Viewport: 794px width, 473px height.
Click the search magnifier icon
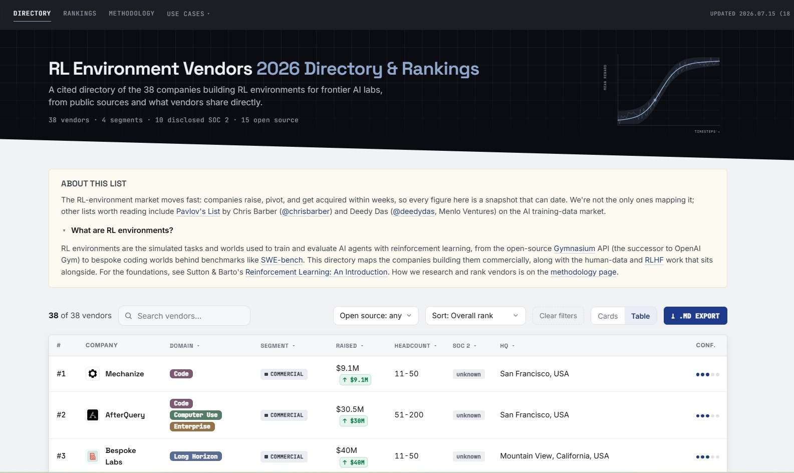(x=128, y=316)
